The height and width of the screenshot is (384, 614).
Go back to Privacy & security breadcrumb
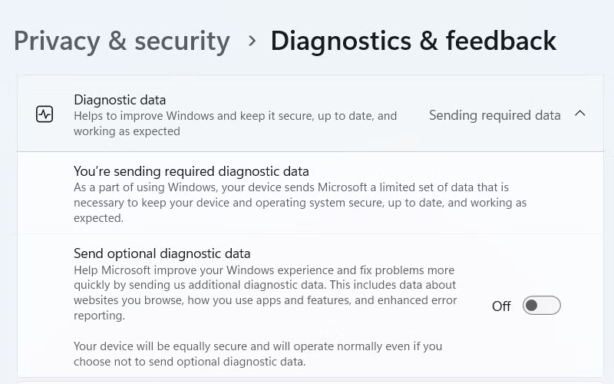tap(121, 41)
